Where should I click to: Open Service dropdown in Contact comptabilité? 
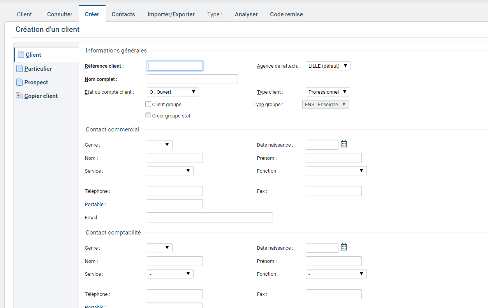170,274
